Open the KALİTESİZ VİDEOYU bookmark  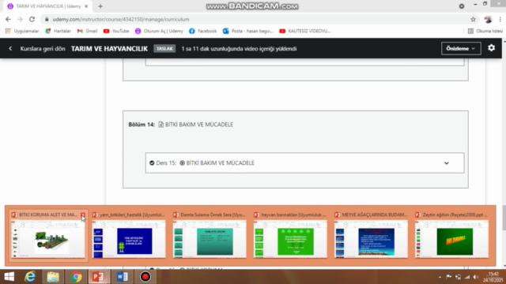pos(305,31)
